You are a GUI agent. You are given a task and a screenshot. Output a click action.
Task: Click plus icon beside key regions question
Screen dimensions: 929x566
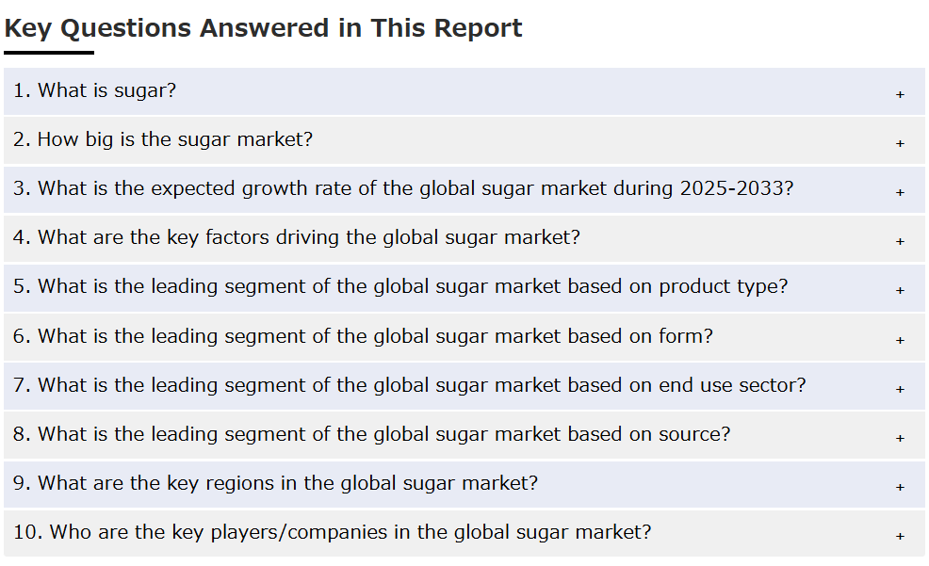[x=900, y=488]
